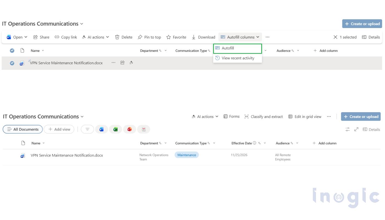Select Autofill from the menu
Screen dimensions: 385x220
[237, 48]
